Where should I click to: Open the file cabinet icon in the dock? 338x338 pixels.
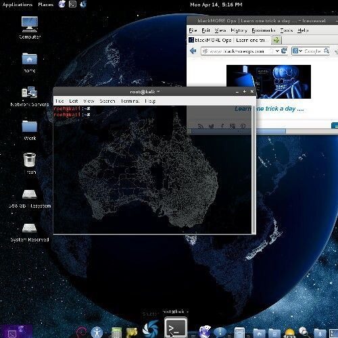(x=239, y=333)
